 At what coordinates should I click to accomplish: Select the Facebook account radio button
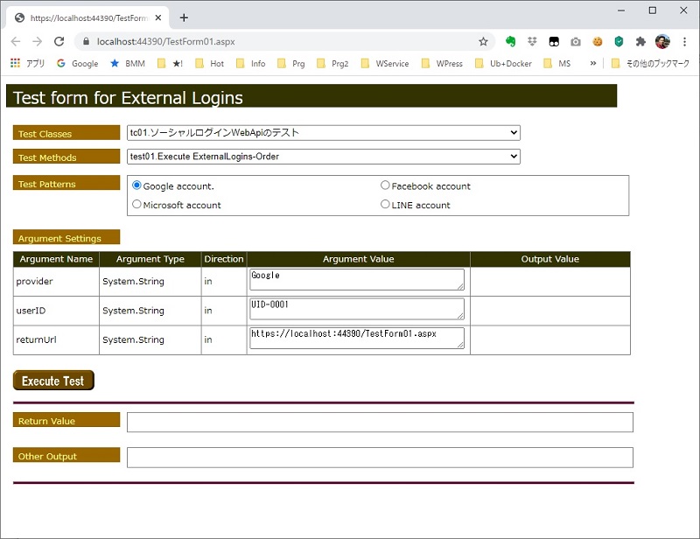(x=385, y=185)
